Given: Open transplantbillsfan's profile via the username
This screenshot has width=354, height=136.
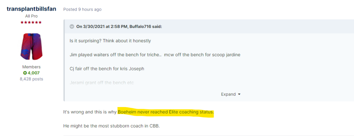Looking at the screenshot, I should point(32,9).
